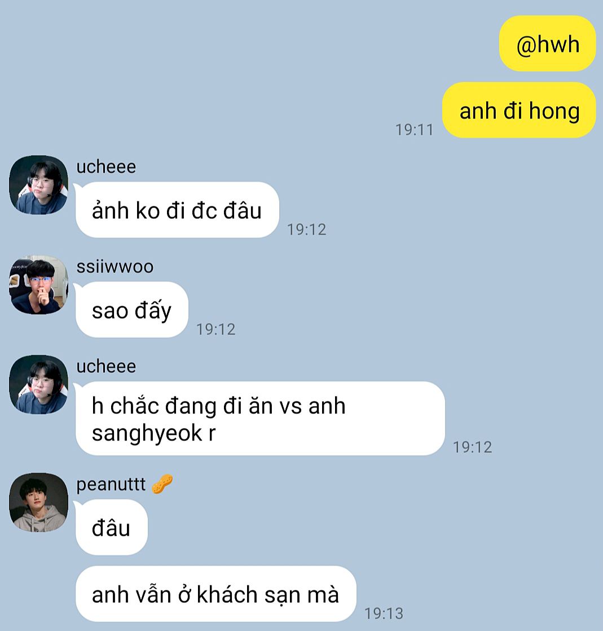Viewport: 603px width, 631px height.
Task: Select the "ảnh ko đi đc đâu" message bubble
Action: point(177,210)
